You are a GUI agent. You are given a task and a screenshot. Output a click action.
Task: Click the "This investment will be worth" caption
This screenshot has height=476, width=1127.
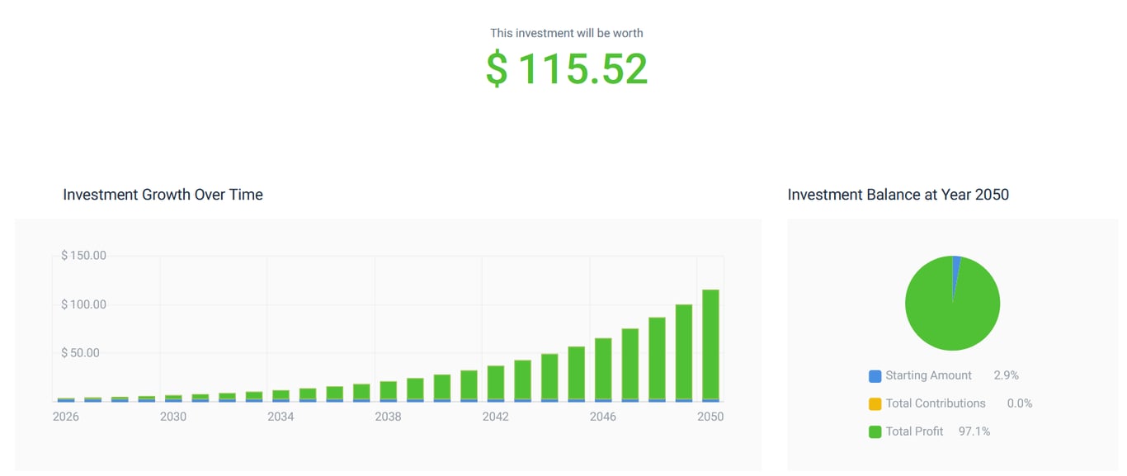[566, 33]
